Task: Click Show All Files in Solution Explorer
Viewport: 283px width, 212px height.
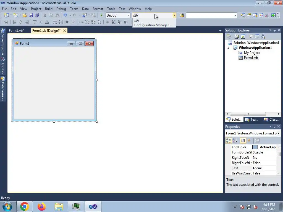Action: tap(237, 37)
